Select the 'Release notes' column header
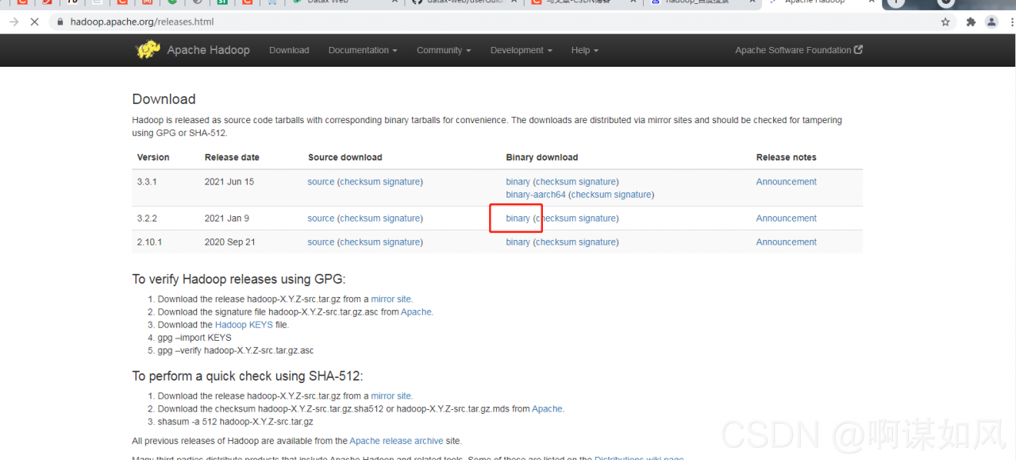This screenshot has width=1016, height=460. tap(786, 157)
